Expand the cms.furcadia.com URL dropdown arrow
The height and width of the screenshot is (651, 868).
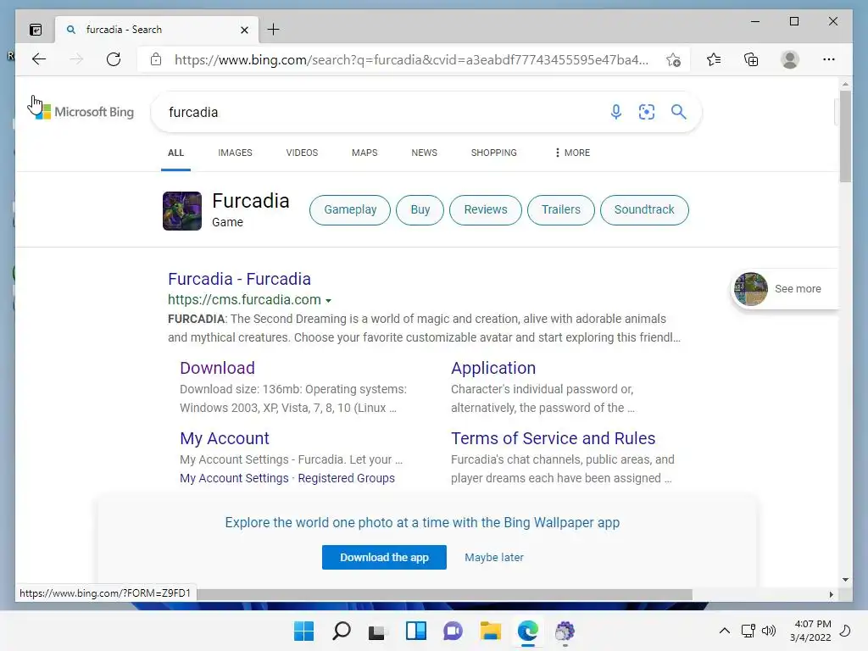(x=328, y=301)
